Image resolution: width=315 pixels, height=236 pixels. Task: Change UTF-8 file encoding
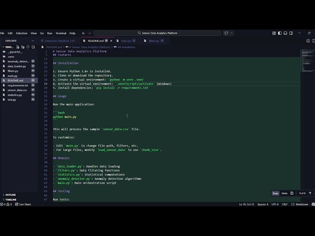pos(275,205)
